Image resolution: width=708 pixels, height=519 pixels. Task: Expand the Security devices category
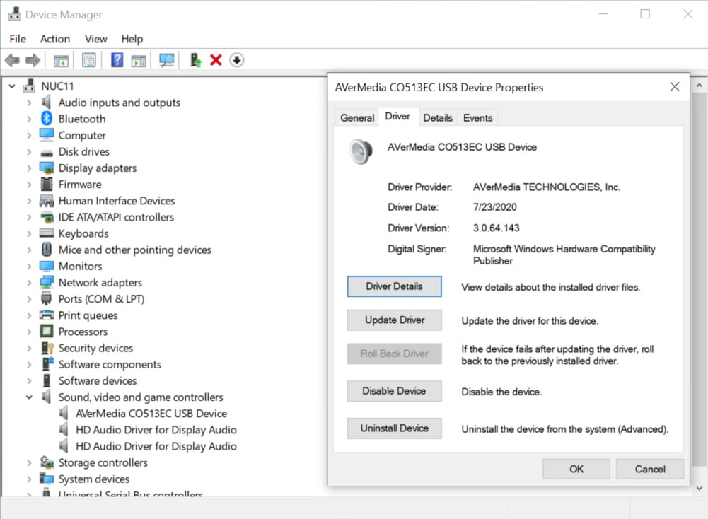29,348
